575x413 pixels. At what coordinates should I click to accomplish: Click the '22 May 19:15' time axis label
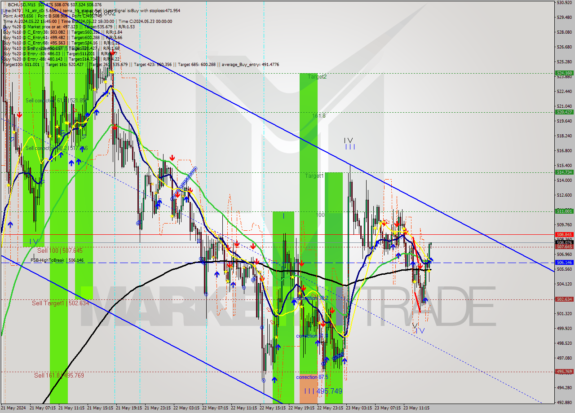301,409
